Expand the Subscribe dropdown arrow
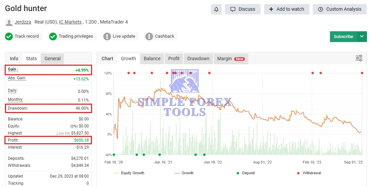 click(362, 36)
